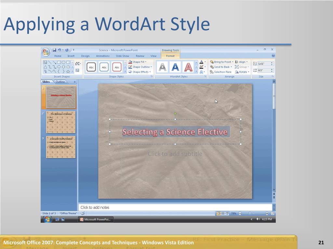Launch the WordArt Styles dialog box
The height and width of the screenshot is (249, 333).
click(x=206, y=77)
